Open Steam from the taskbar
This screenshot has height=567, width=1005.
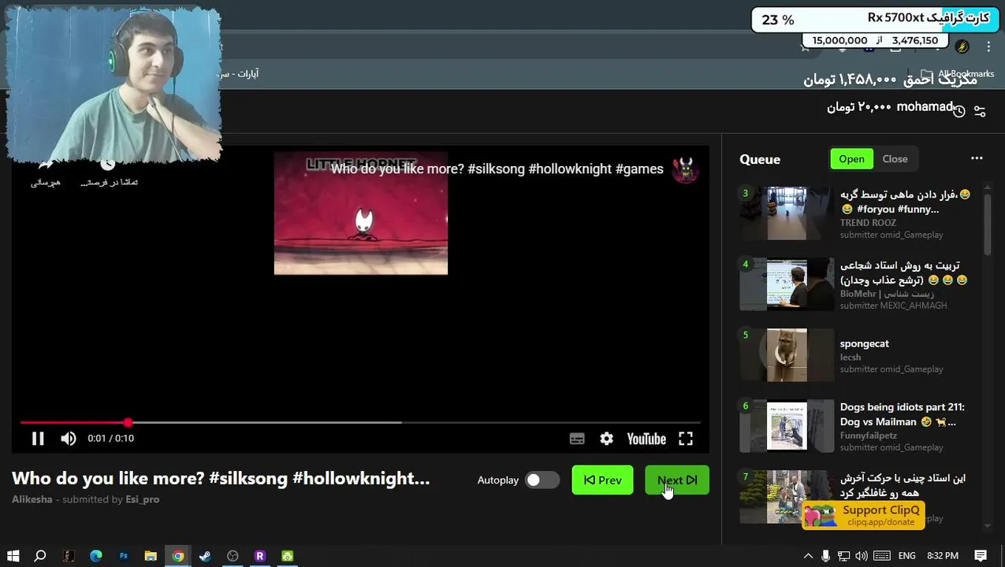point(205,556)
